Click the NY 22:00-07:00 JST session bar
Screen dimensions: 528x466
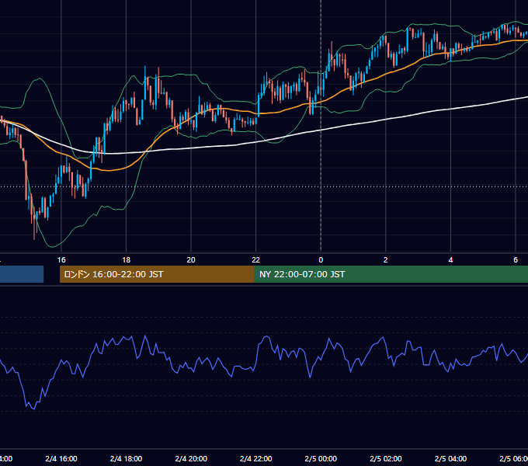click(391, 274)
